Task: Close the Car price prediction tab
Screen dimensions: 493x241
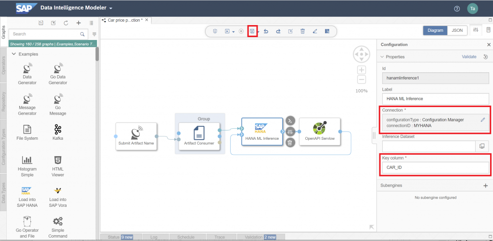Action: coord(146,20)
